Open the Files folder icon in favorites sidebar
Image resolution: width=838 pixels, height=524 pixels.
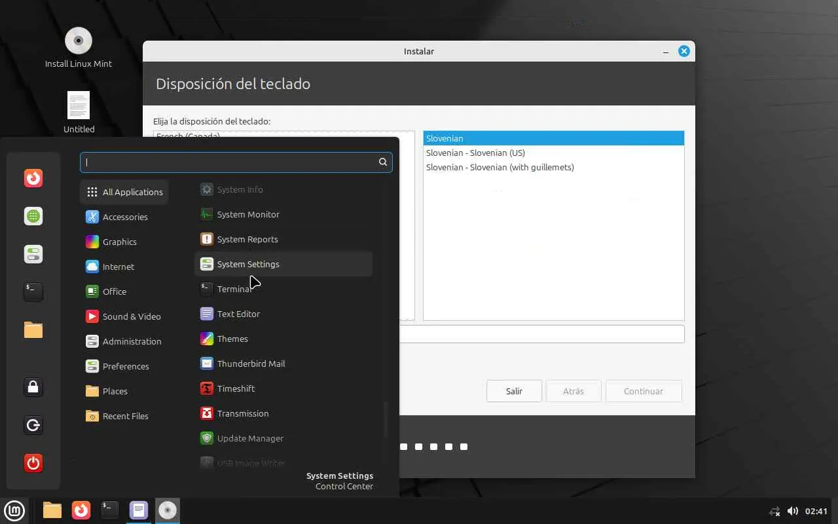[33, 330]
